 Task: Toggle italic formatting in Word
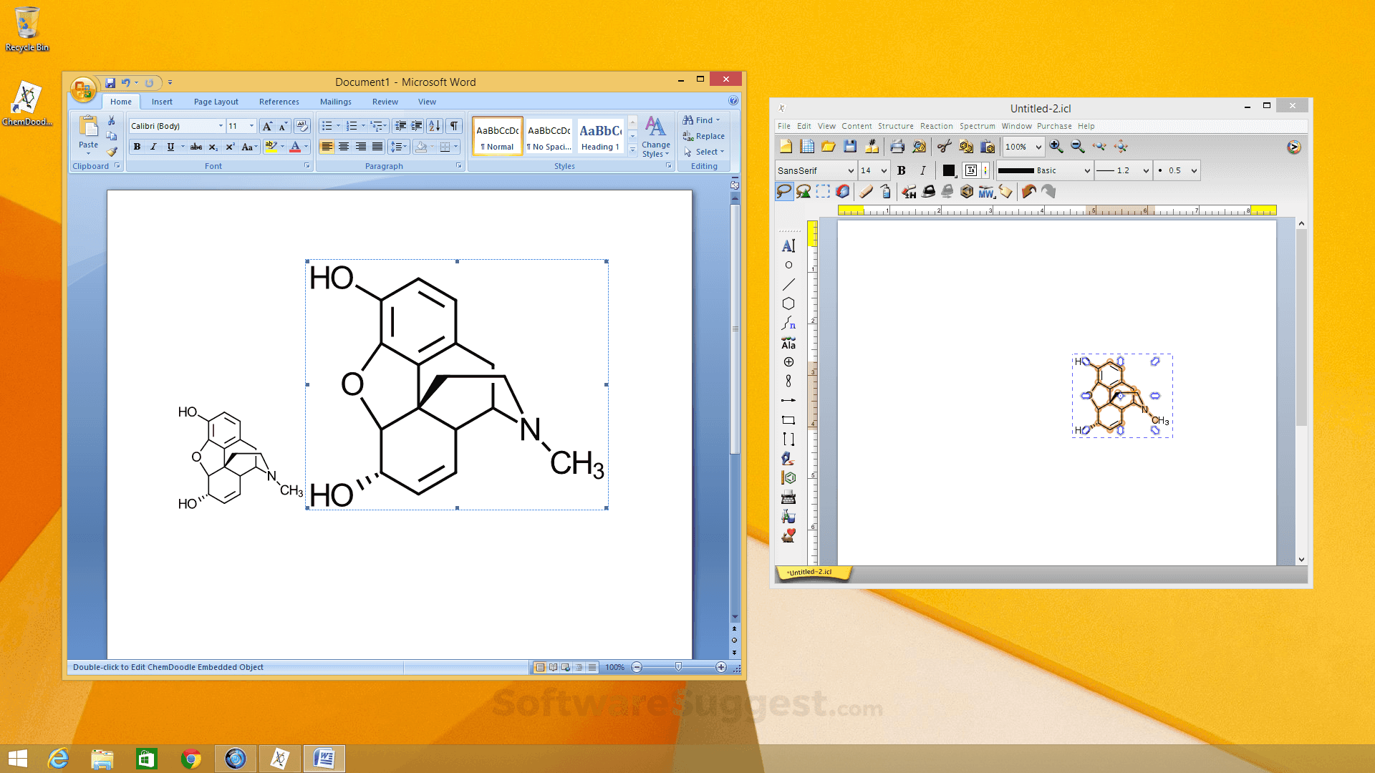[x=153, y=147]
